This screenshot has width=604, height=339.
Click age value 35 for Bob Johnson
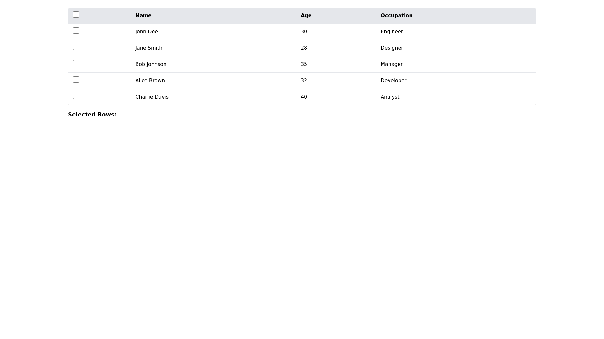coord(304,64)
